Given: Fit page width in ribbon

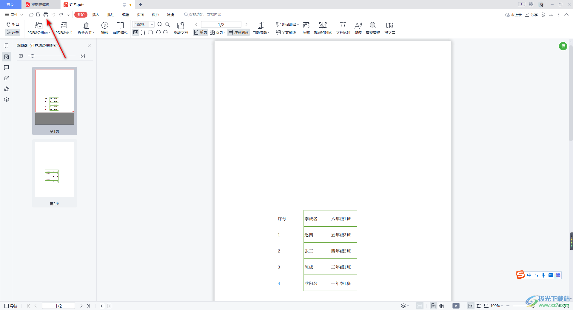Looking at the screenshot, I should coord(151,32).
